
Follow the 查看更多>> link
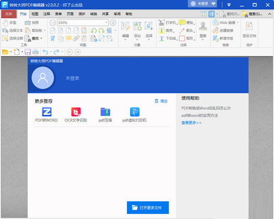pos(191,123)
